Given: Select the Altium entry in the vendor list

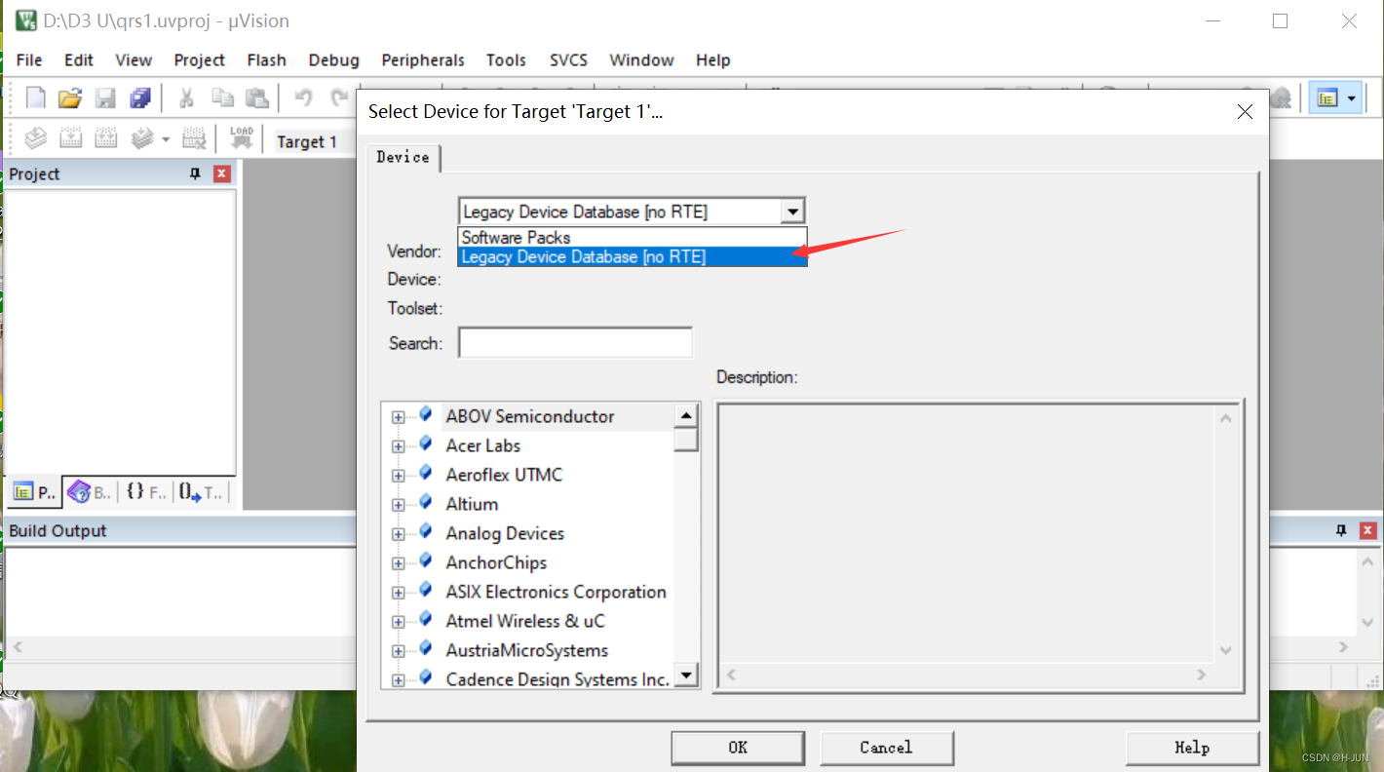Looking at the screenshot, I should (472, 504).
